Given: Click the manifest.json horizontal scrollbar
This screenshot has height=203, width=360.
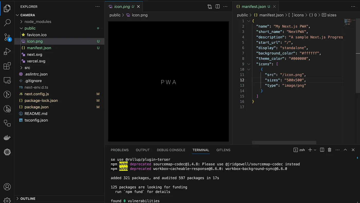Looking at the screenshot, I should click(x=284, y=143).
